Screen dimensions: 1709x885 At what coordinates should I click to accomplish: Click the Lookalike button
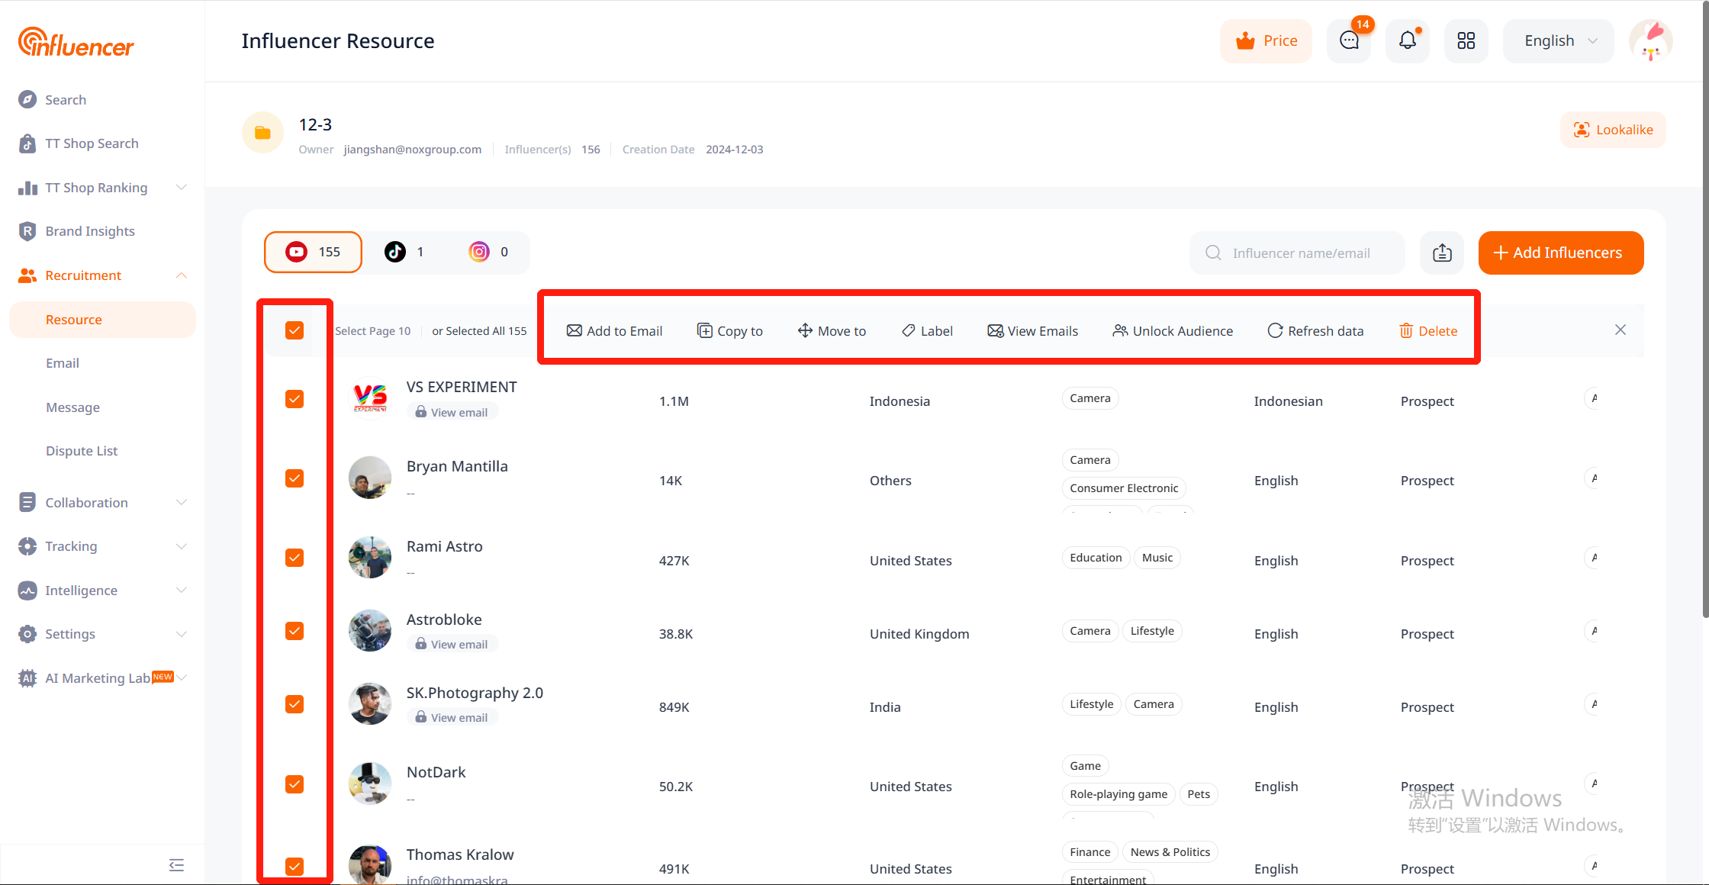[x=1613, y=130]
